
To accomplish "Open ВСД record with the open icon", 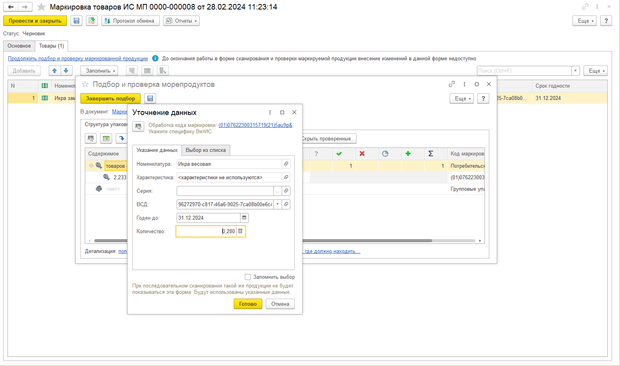I will [286, 204].
